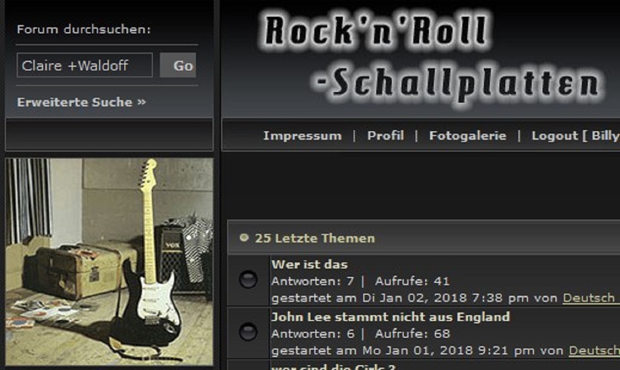
Task: Open the partially visible third topic title
Action: (x=333, y=366)
